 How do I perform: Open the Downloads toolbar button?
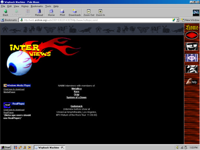[75, 13]
